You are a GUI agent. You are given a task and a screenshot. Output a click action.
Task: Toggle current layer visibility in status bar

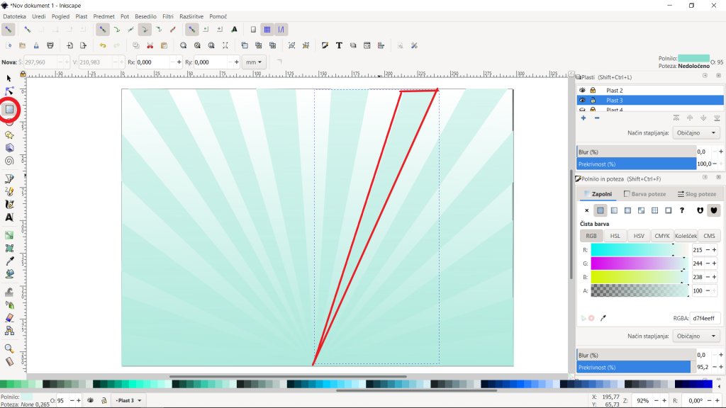(x=90, y=400)
